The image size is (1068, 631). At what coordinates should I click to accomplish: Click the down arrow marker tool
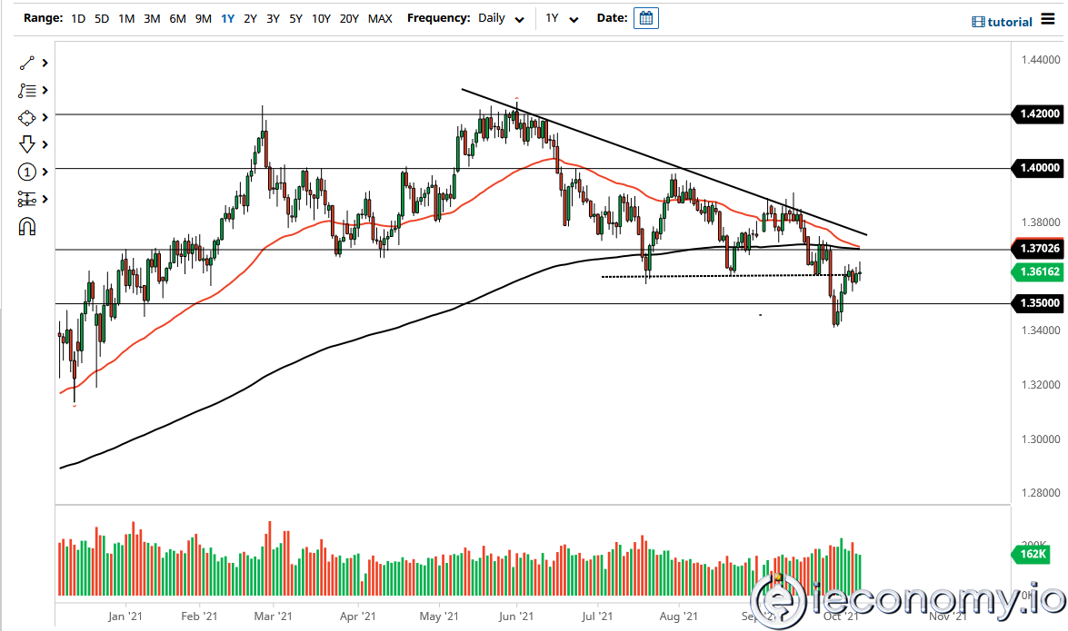(27, 144)
